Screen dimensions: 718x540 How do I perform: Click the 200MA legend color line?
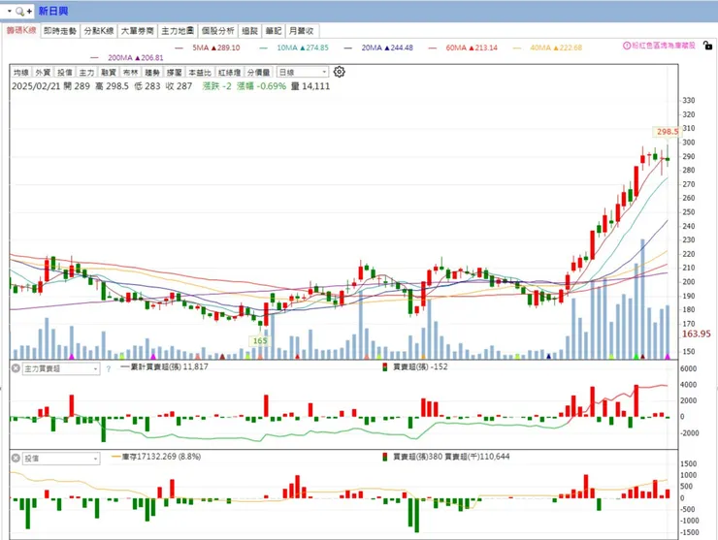(x=95, y=58)
